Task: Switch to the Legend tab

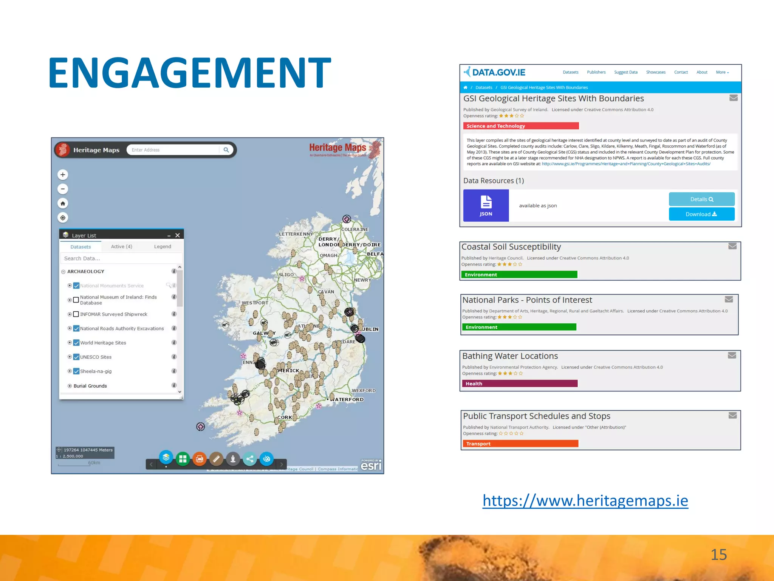Action: coord(163,246)
